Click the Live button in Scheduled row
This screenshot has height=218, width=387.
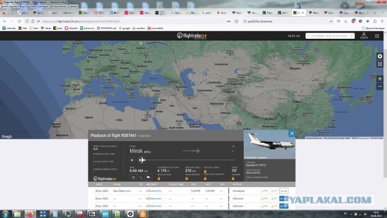click(x=284, y=191)
